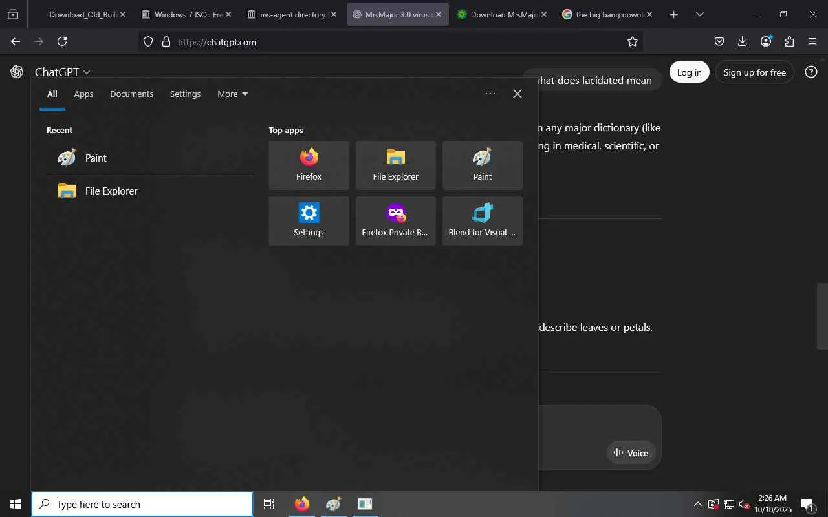Close the big bang download tab
The image size is (828, 517).
[x=649, y=14]
